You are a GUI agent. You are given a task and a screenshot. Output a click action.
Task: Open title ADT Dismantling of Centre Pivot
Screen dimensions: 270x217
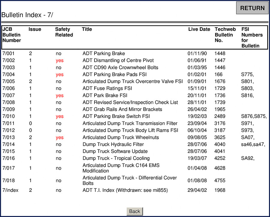(118, 61)
